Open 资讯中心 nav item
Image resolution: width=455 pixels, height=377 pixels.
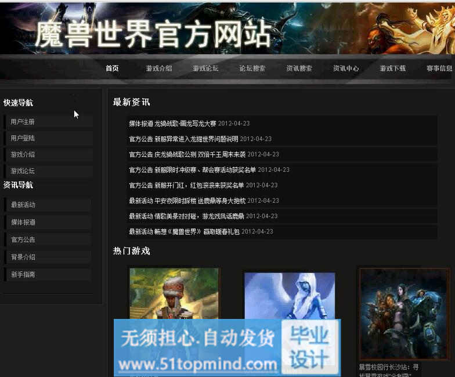coord(346,69)
